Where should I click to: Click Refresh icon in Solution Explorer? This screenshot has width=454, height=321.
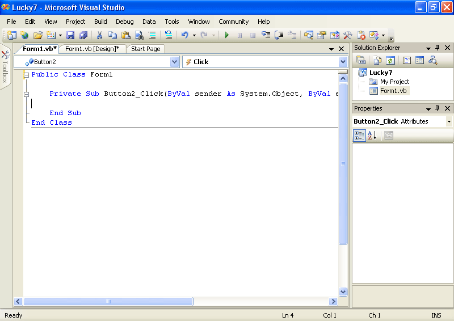390,60
